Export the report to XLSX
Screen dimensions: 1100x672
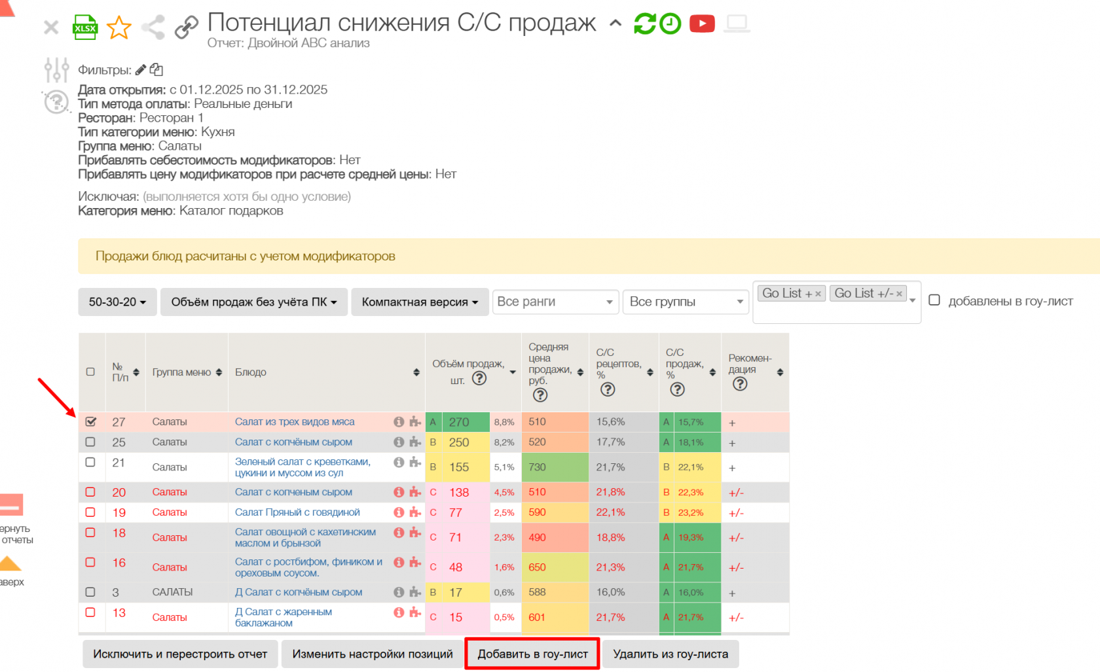click(x=85, y=27)
